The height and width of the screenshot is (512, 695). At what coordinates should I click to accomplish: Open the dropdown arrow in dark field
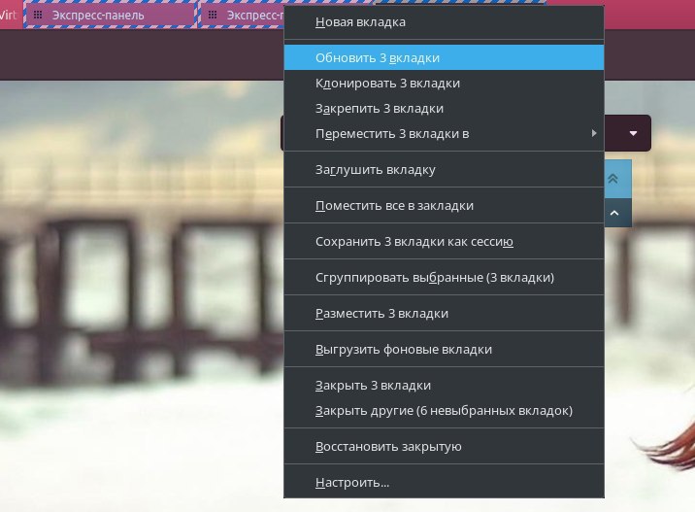(633, 133)
